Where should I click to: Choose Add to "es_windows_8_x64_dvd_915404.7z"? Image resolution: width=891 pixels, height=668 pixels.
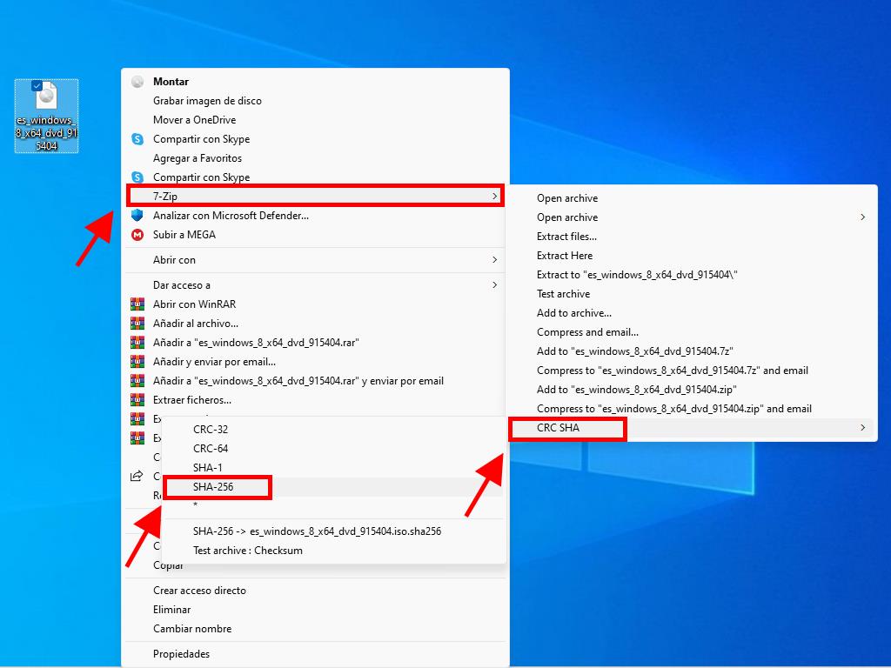[x=634, y=351]
